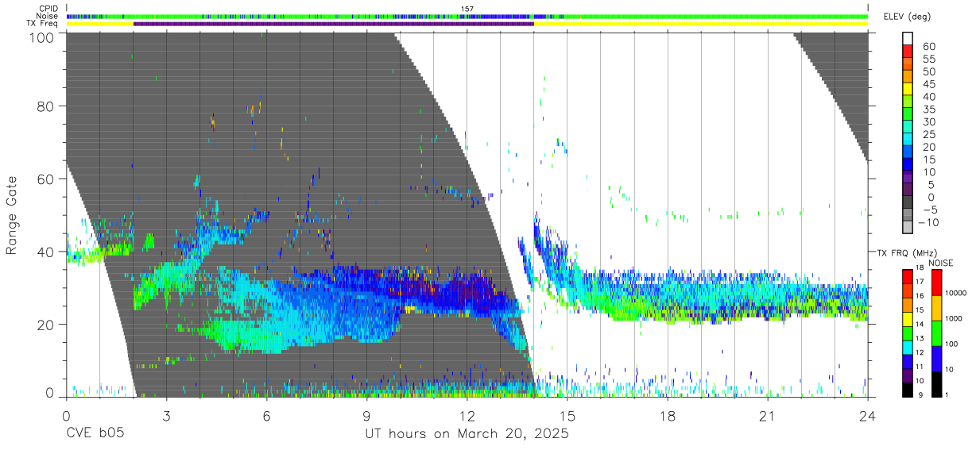976x450 pixels.
Task: Click the green echo patch near range gate 40 at hour 1
Action: [99, 252]
